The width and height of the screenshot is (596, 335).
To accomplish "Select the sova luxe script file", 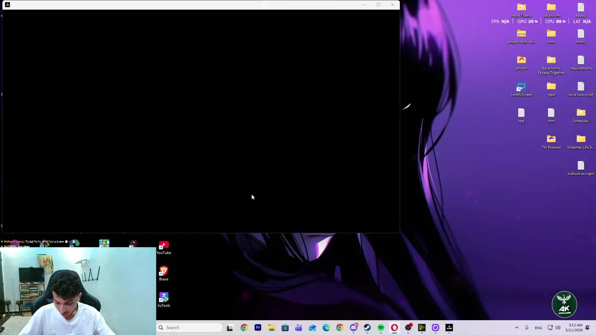I will click(x=581, y=90).
